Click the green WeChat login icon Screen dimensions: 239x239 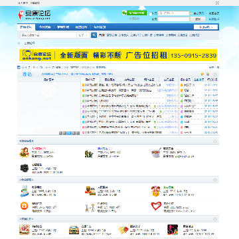tap(124, 13)
